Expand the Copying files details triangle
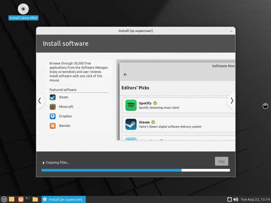The width and height of the screenshot is (271, 203). point(44,163)
